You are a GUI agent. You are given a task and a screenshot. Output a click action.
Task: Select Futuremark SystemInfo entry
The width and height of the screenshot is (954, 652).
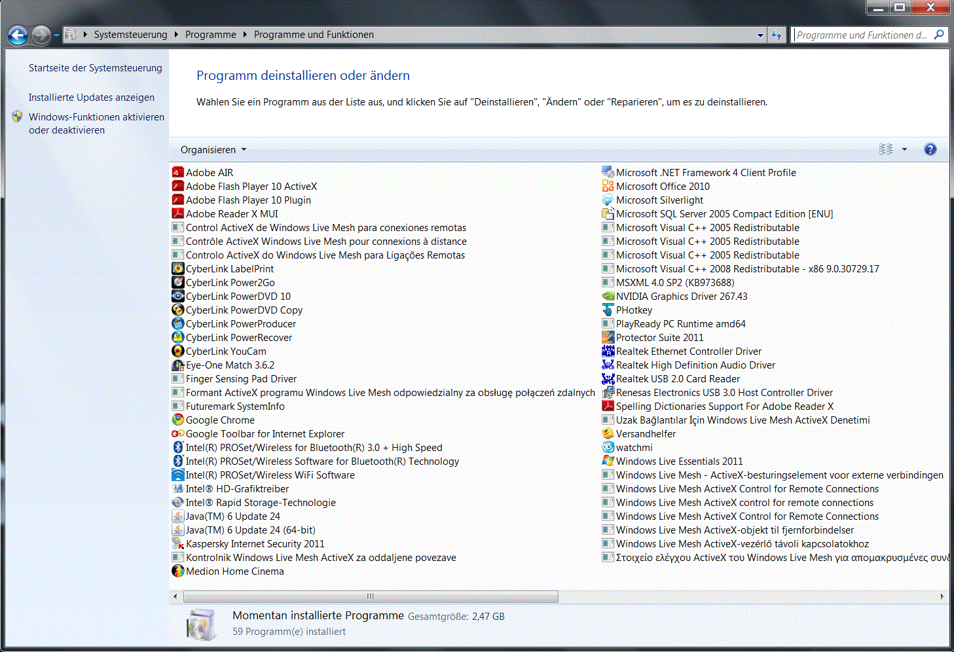click(229, 406)
